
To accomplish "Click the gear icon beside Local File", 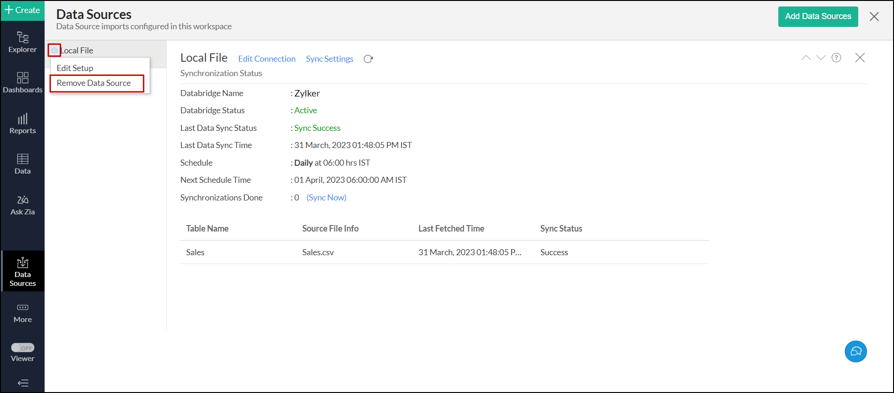I will [x=54, y=50].
